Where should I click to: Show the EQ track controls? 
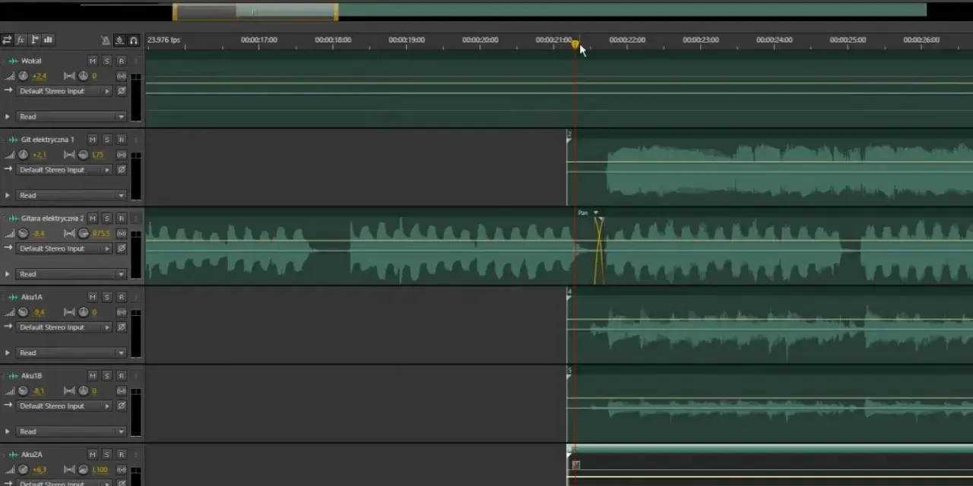click(x=48, y=39)
